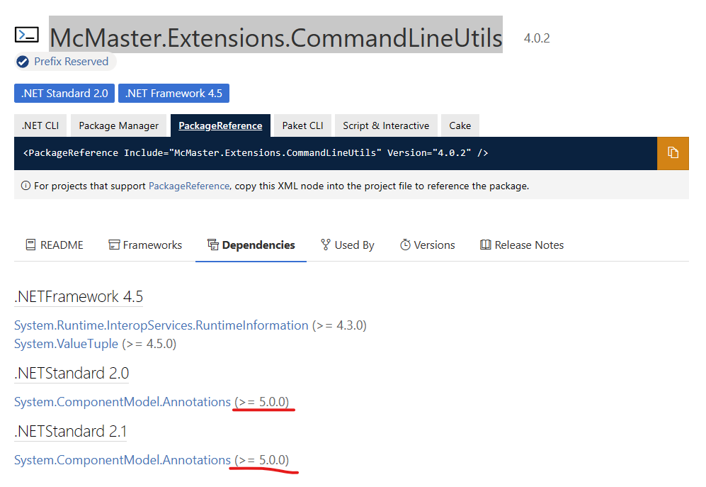The height and width of the screenshot is (487, 706).
Task: Open the System.ValueTuple dependency link
Action: (67, 344)
